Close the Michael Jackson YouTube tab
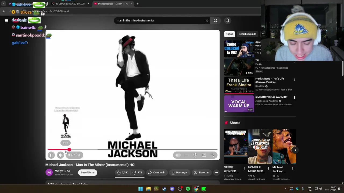344x193 pixels. click(131, 3)
